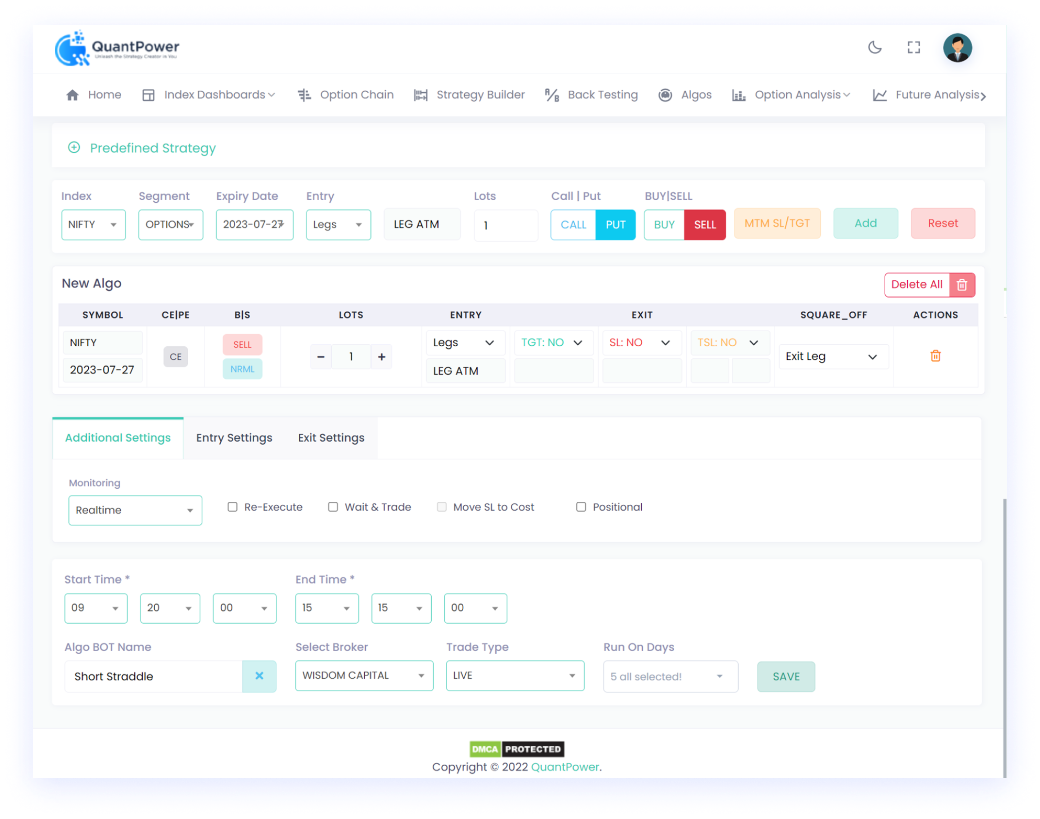Open Start Time minute 20 dropdown
1040x819 pixels.
tap(170, 608)
